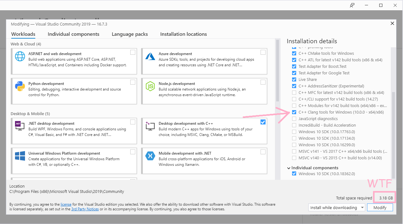403x224 pixels.
Task: Switch to Installation locations tab
Action: pyautogui.click(x=183, y=34)
